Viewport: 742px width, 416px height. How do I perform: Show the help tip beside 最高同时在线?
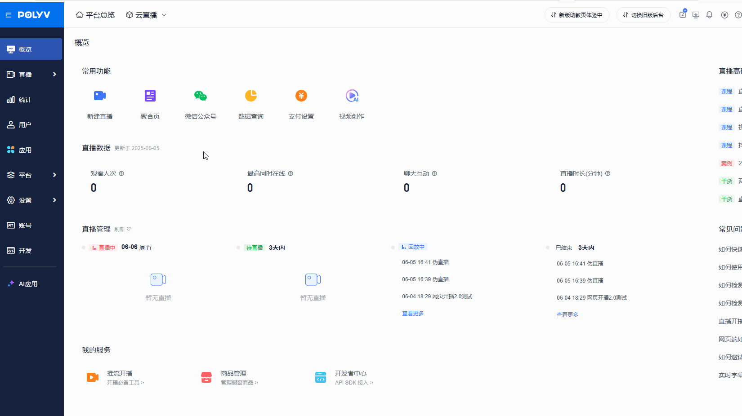point(291,173)
